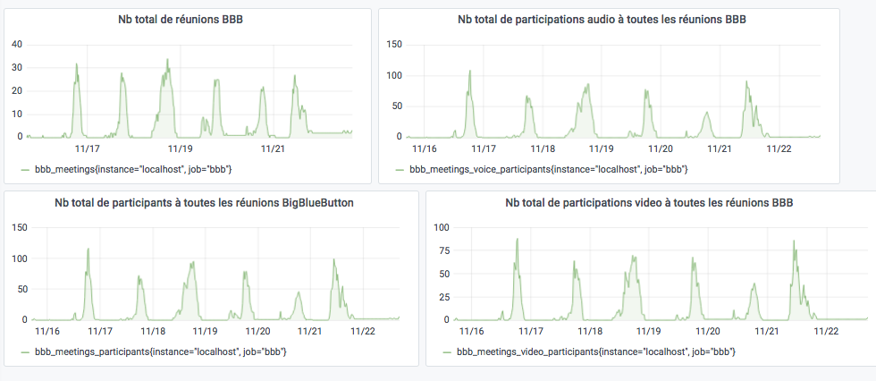Screen dimensions: 876x381
Task: Click the tallest peak in the réunions BBB graph
Action: coord(167,61)
